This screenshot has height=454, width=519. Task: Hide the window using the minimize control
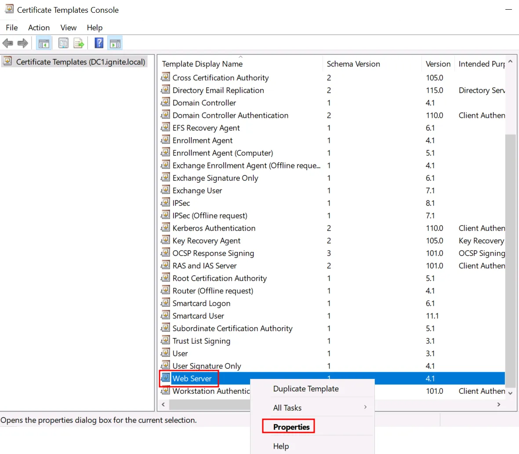click(508, 9)
